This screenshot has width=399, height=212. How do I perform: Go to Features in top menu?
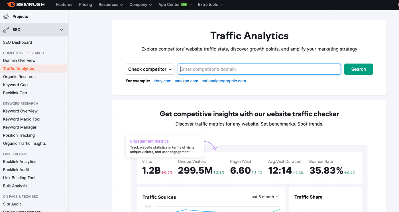(x=64, y=5)
